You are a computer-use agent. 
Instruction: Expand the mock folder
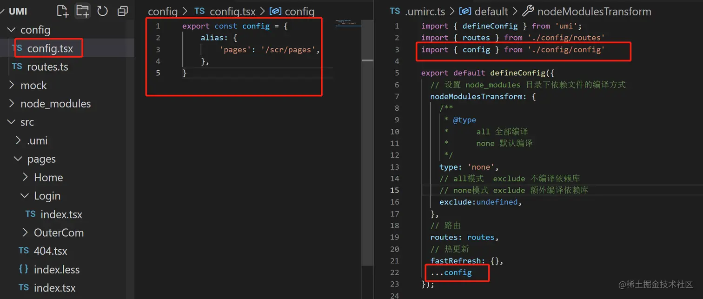[11, 85]
